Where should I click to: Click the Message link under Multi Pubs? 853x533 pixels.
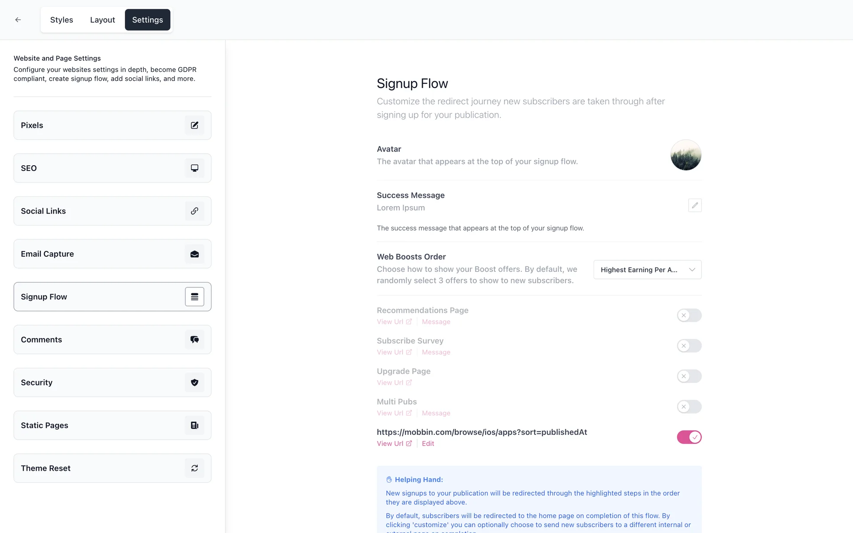(x=436, y=413)
